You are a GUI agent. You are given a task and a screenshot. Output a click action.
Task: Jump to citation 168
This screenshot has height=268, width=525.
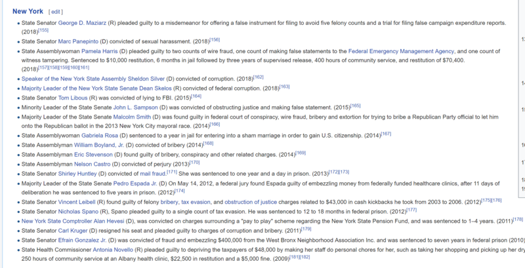(x=208, y=144)
